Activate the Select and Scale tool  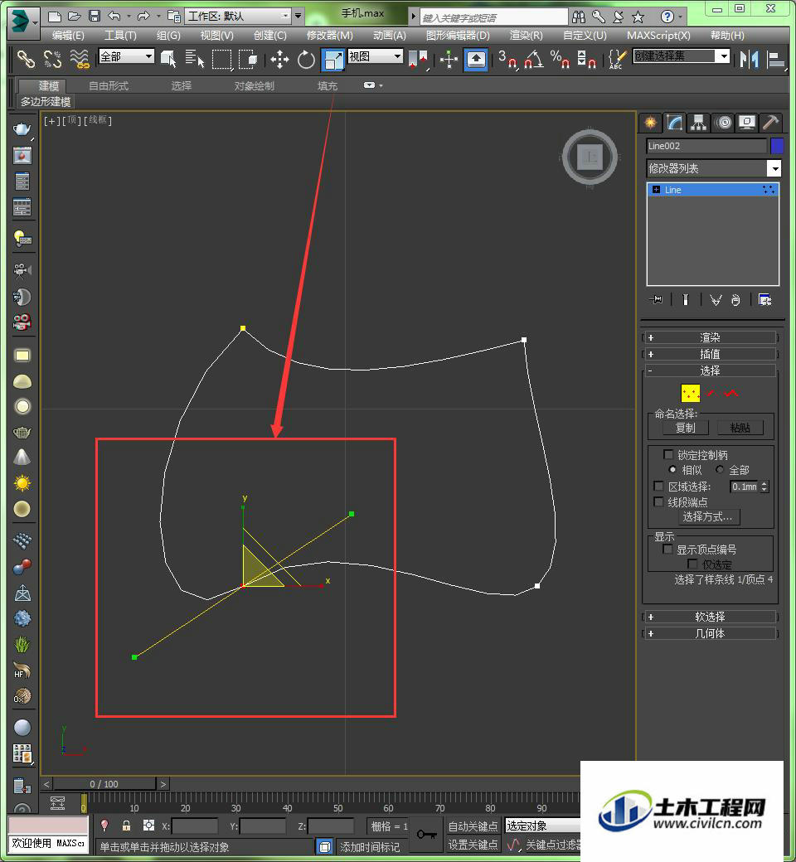tap(332, 59)
